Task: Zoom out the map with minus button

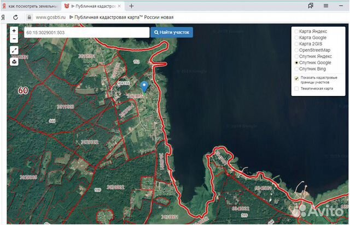Action: [x=14, y=39]
